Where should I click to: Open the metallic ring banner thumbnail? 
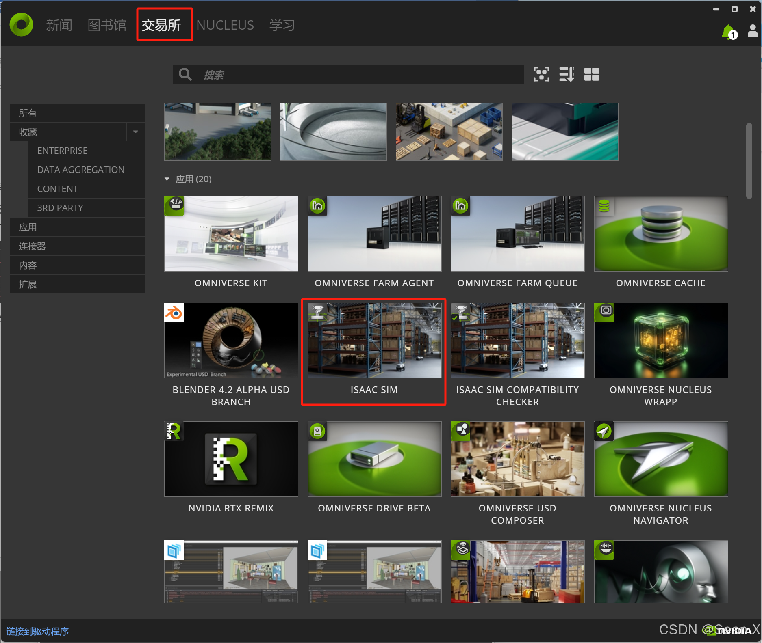coord(333,132)
